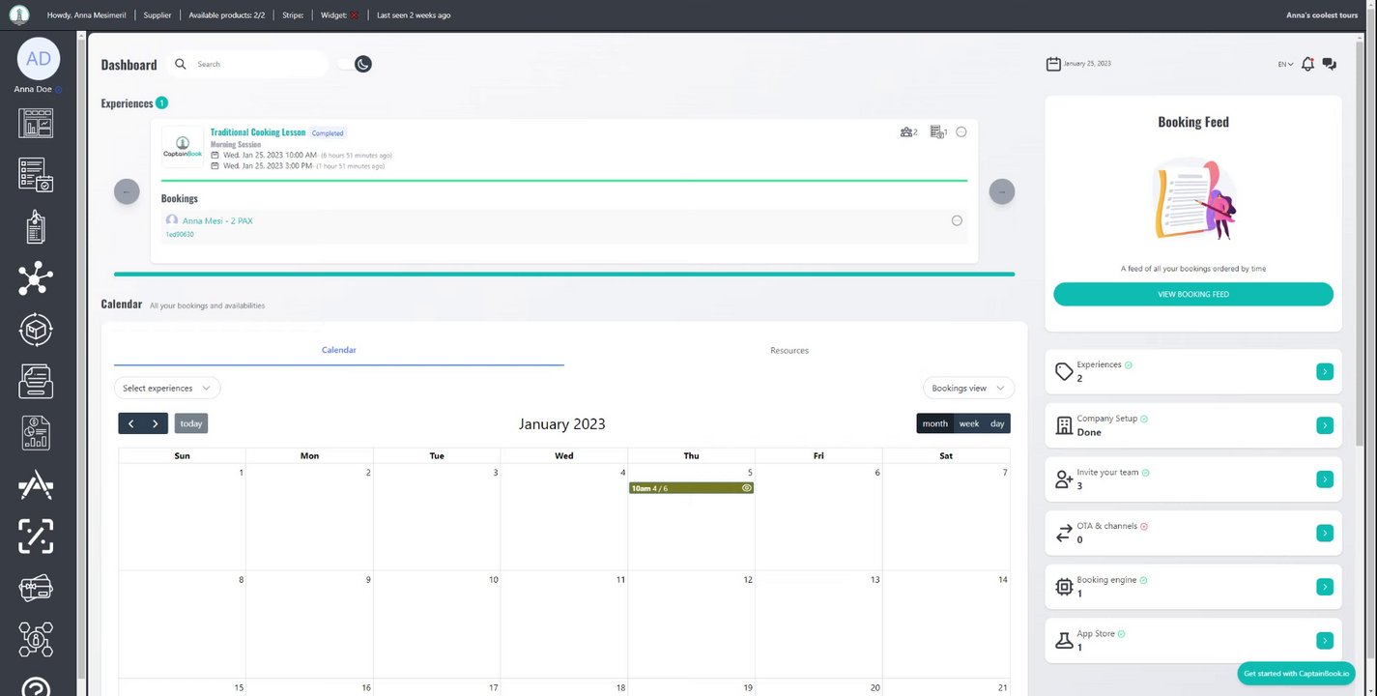Go to previous month in calendar
This screenshot has width=1377, height=696.
pos(130,423)
